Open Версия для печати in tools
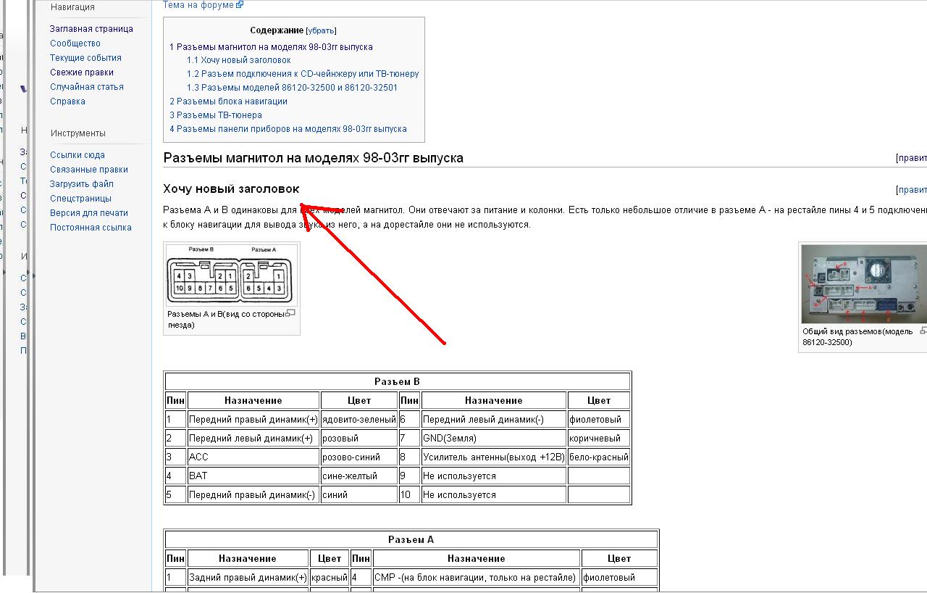927x593 pixels. coord(89,213)
